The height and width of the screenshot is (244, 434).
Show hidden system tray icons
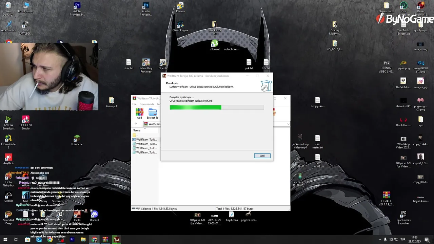(x=380, y=240)
